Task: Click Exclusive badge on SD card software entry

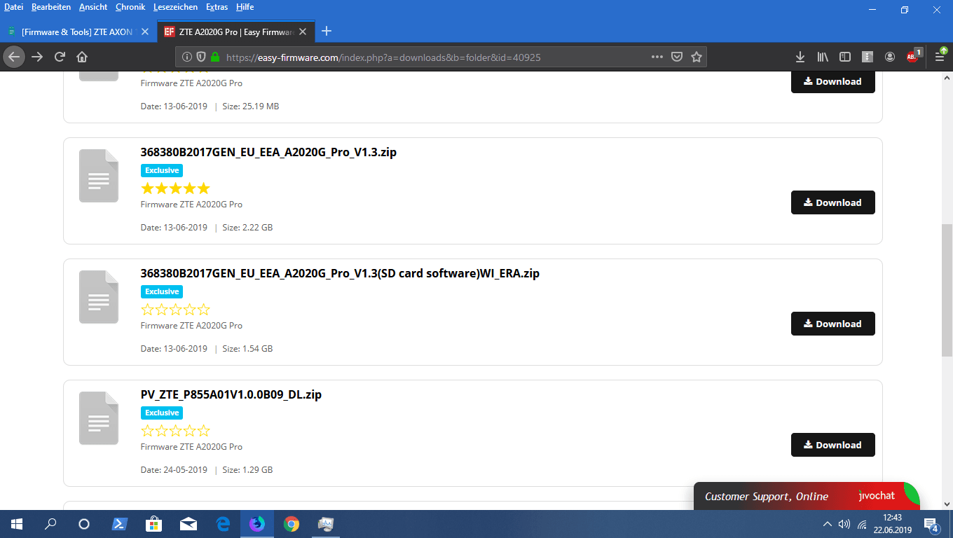Action: click(x=162, y=291)
